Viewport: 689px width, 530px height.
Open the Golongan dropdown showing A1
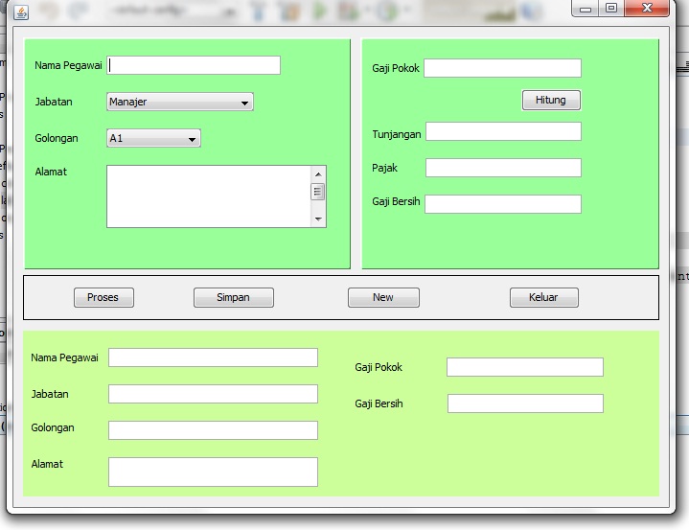(153, 138)
